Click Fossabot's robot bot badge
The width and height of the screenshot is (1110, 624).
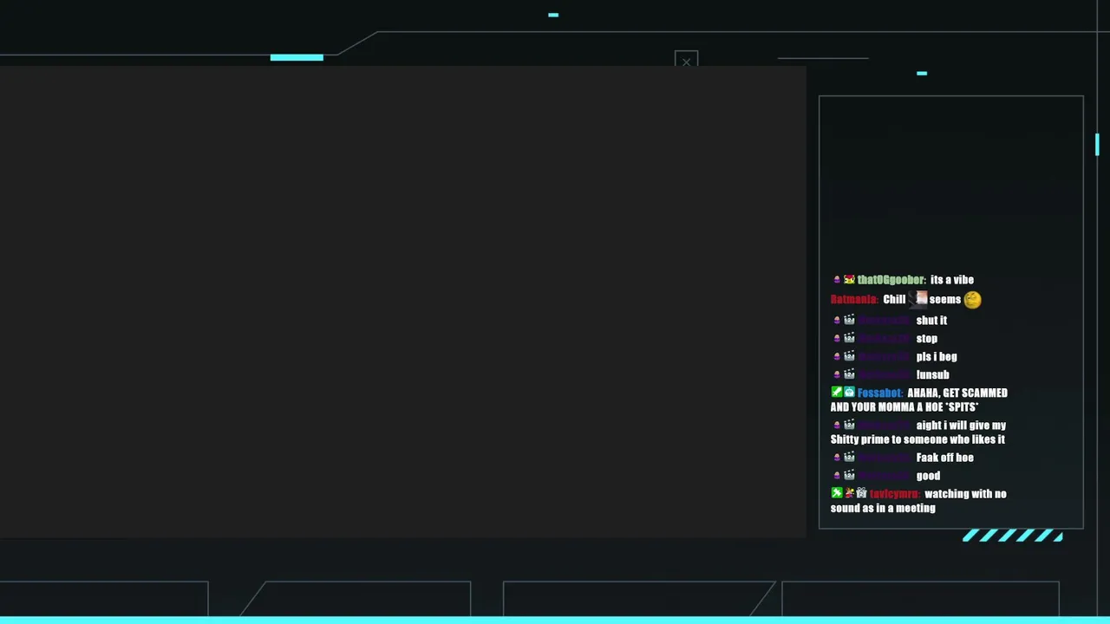point(849,393)
